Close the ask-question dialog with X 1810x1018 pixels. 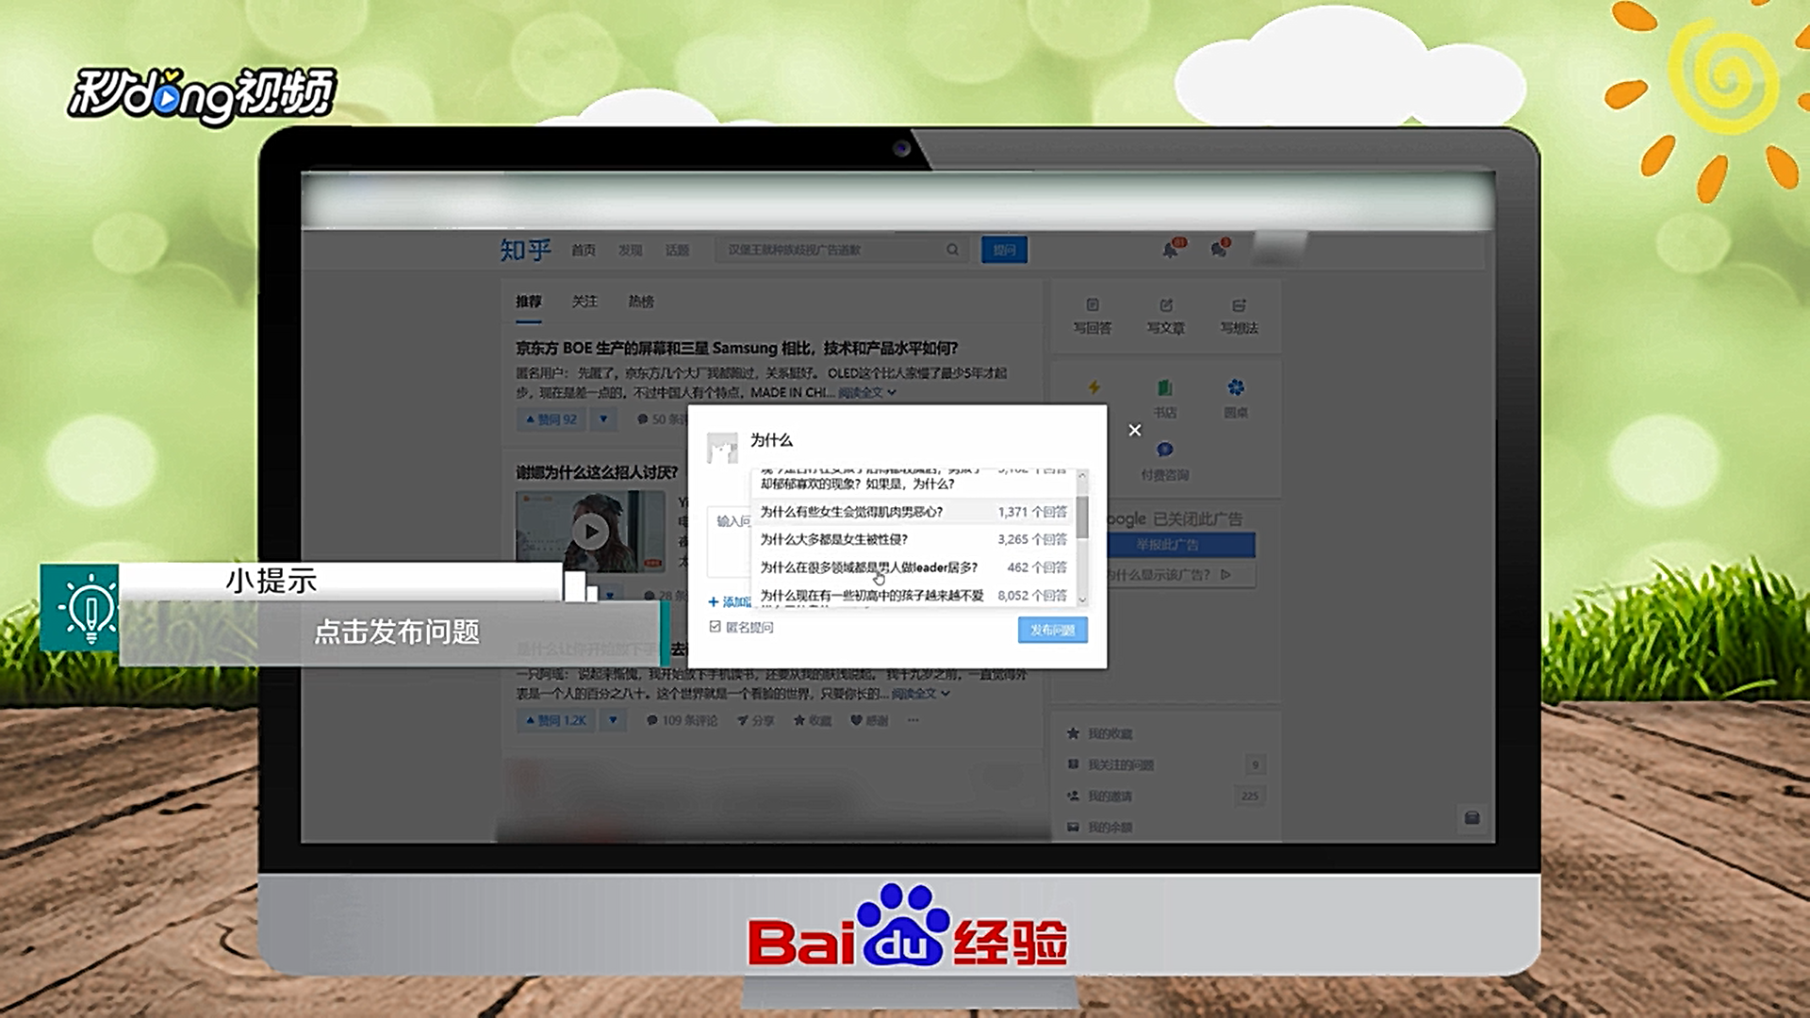[x=1135, y=430]
